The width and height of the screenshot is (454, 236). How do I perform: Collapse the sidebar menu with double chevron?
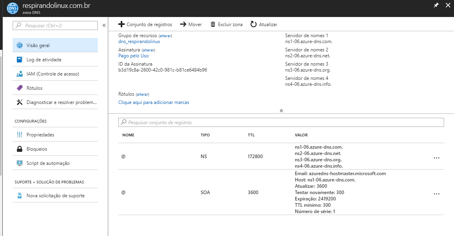[x=104, y=25]
